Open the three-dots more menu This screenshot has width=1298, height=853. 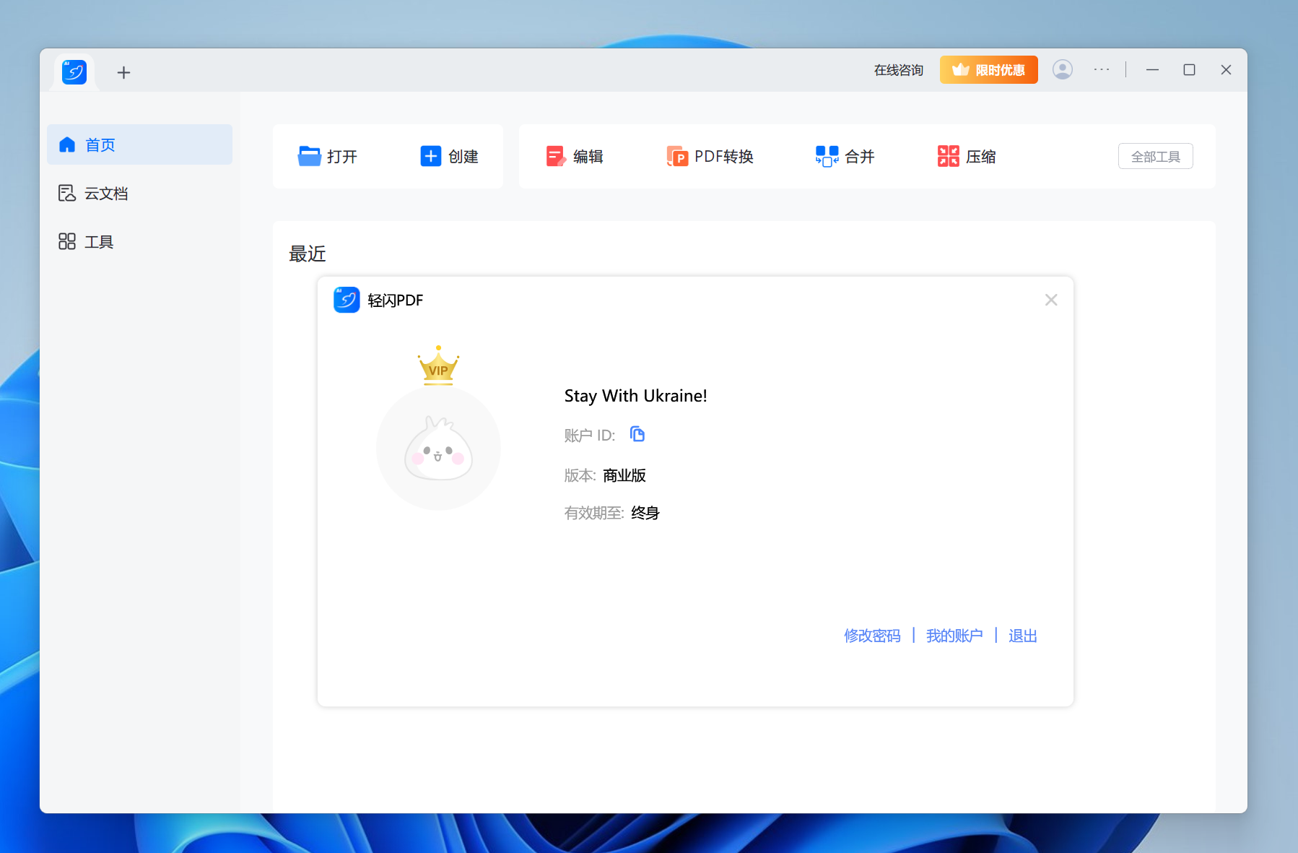point(1101,69)
